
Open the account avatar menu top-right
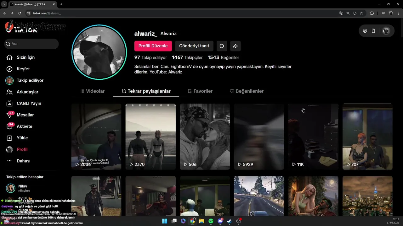pyautogui.click(x=386, y=31)
